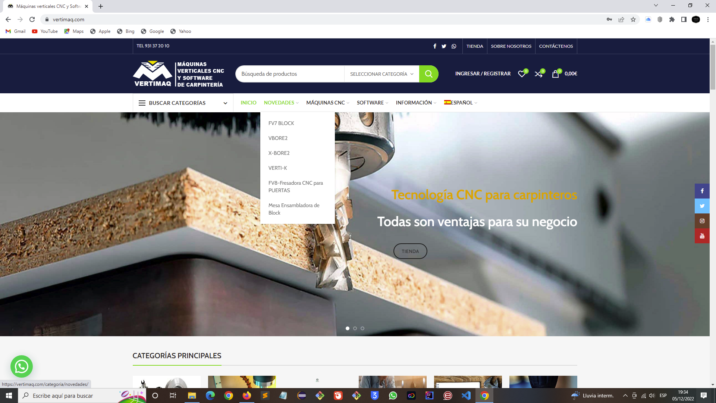
Task: Open File Explorer from the taskbar
Action: click(x=192, y=396)
